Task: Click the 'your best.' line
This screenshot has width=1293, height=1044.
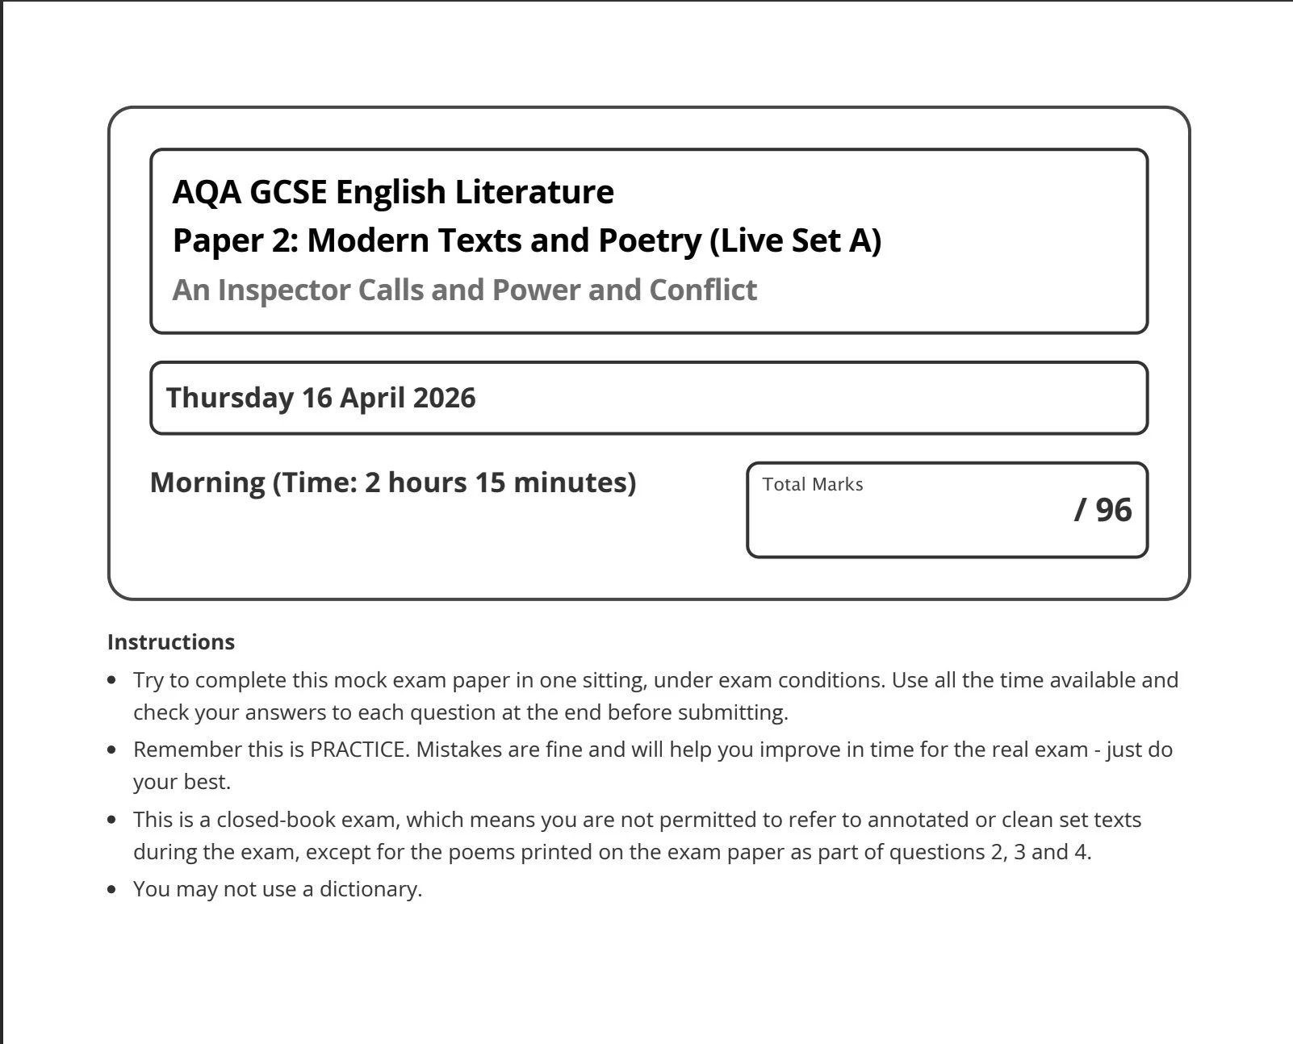Action: 182,782
